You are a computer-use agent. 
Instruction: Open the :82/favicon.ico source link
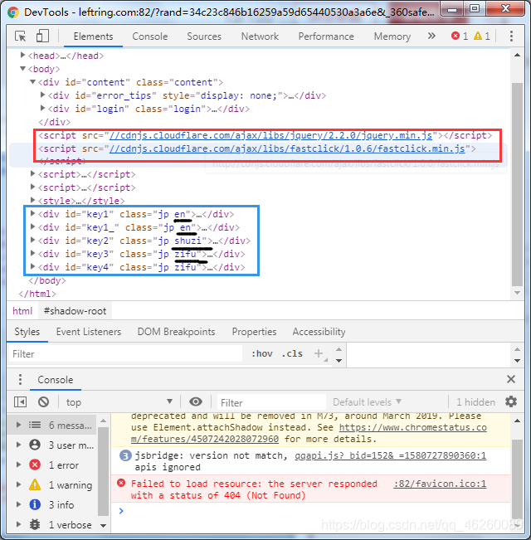440,484
